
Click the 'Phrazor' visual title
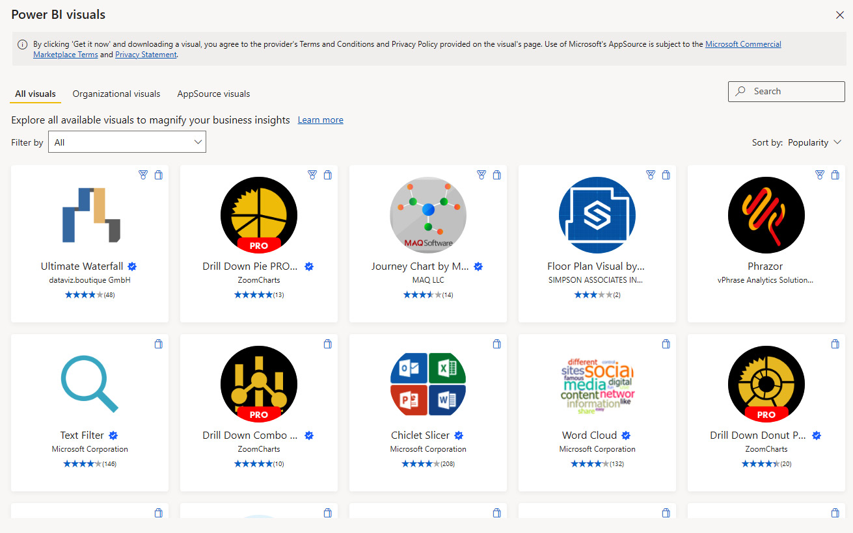coord(765,266)
